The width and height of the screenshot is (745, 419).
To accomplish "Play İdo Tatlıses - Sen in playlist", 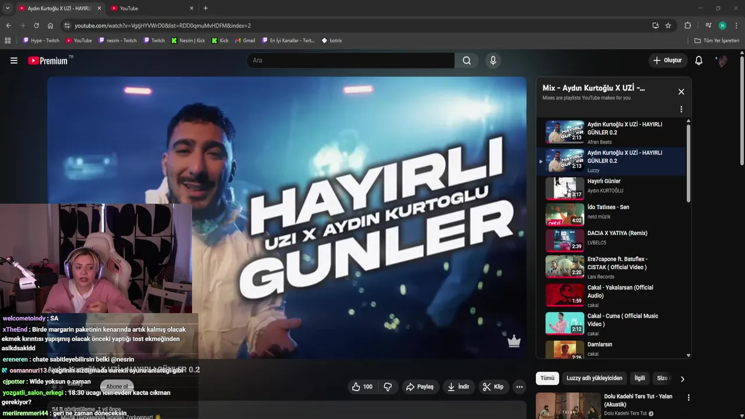I will (611, 214).
